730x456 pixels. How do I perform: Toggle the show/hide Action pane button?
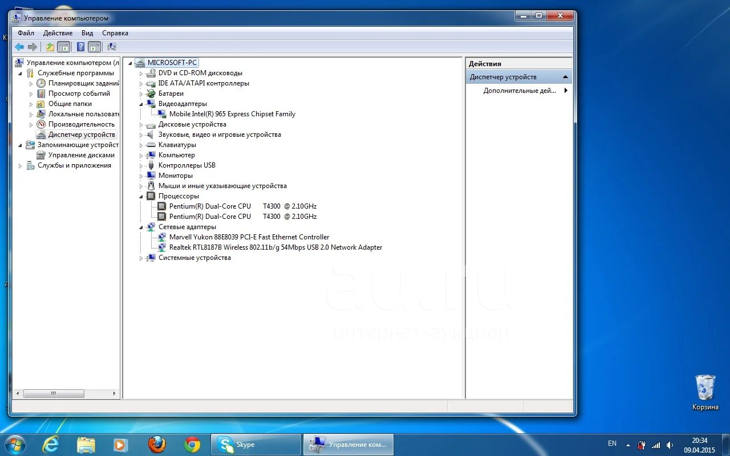tap(95, 47)
